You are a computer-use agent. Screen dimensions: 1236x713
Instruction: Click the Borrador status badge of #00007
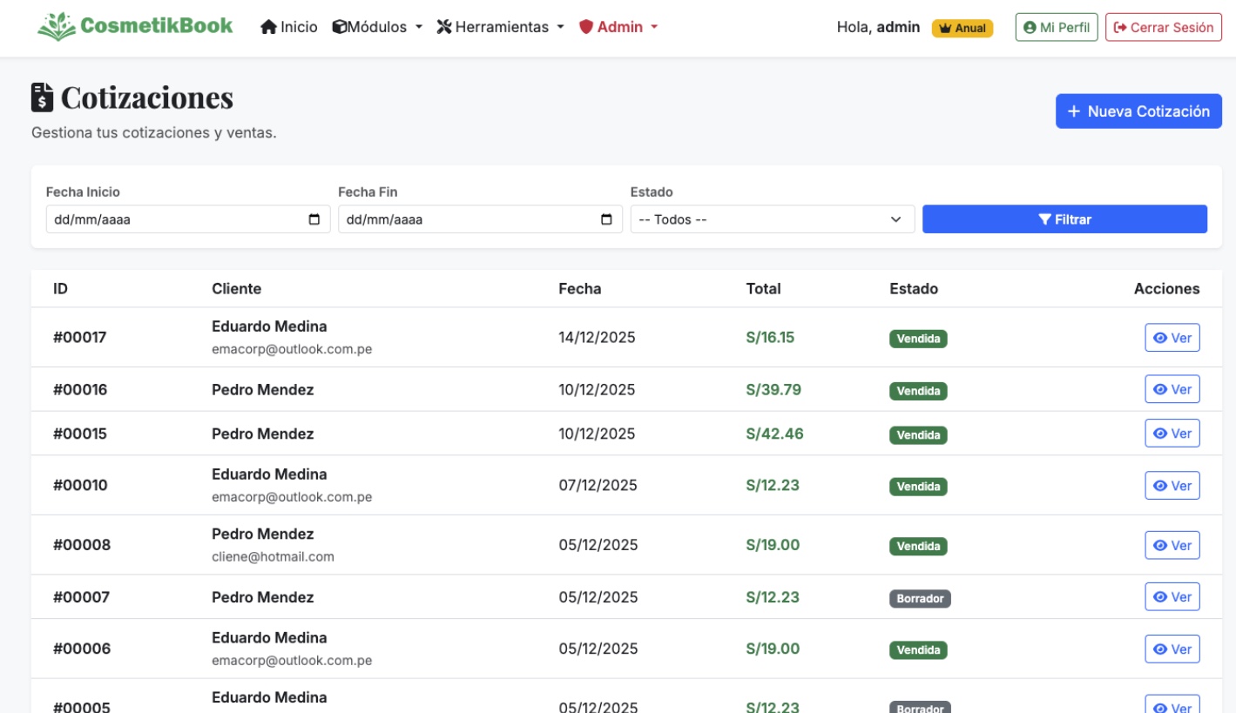[x=920, y=599]
